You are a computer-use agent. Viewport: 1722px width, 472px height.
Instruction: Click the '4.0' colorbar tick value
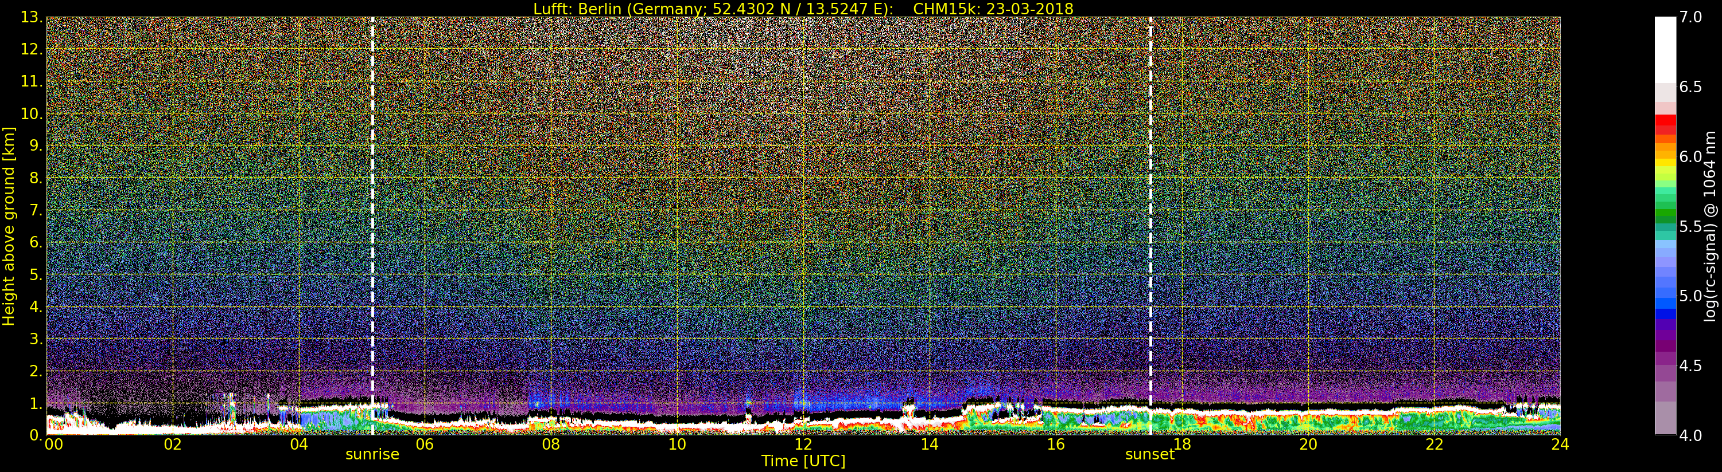[1691, 435]
